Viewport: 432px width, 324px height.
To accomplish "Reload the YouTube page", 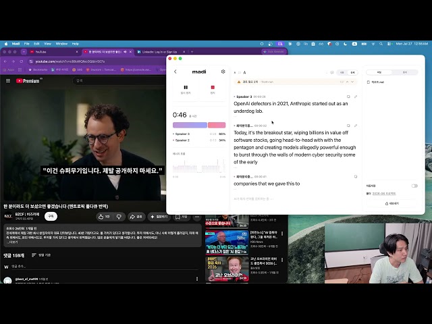I will (x=21, y=61).
